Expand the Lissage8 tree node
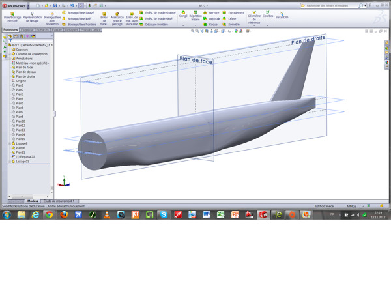This screenshot has height=305, width=391. (x=10, y=143)
